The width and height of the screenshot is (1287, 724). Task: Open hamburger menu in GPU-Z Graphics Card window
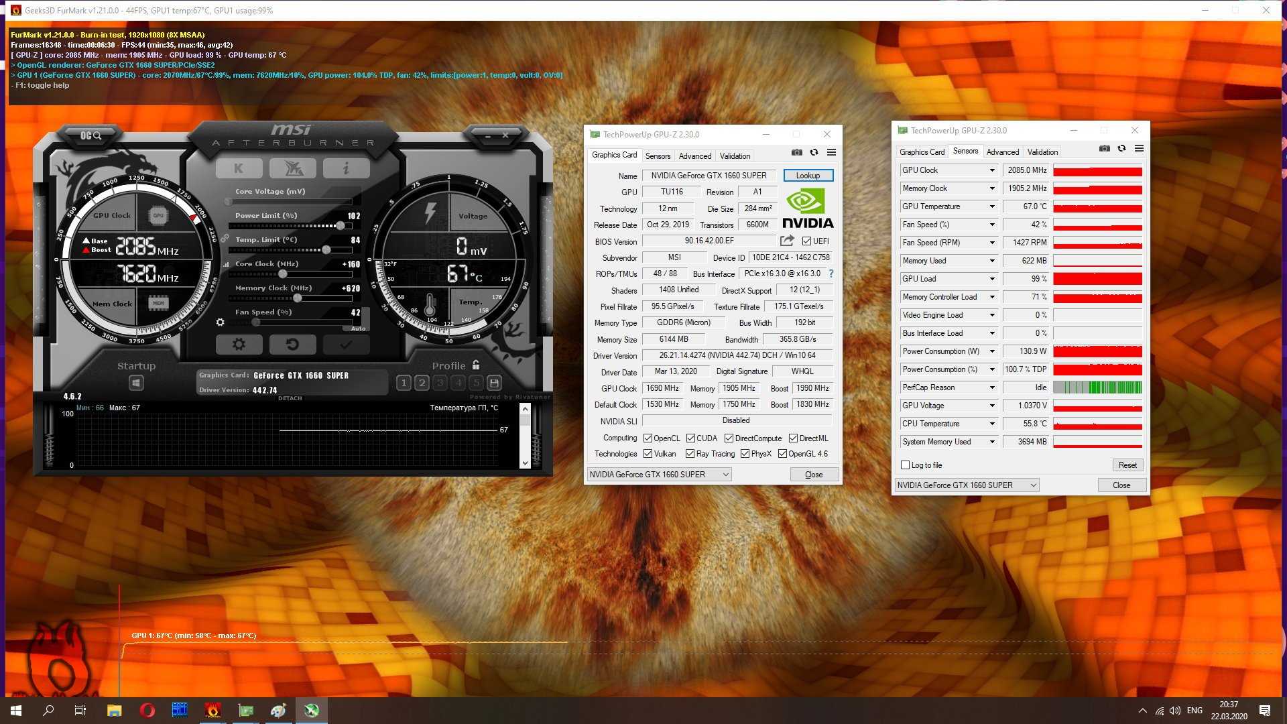(831, 152)
